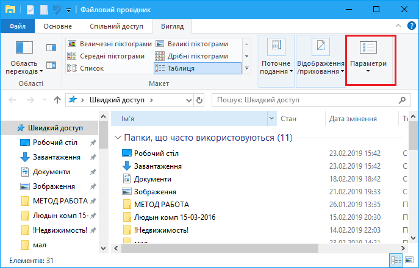This screenshot has width=419, height=268.
Task: Open Customize Quick Access Toolbar dropdown
Action: (69, 10)
